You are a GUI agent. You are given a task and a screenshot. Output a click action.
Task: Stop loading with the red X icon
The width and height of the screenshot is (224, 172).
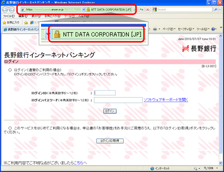pyautogui.click(x=147, y=10)
